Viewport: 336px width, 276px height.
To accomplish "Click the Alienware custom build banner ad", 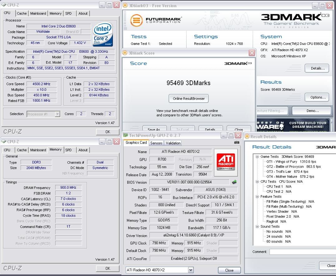I will pos(293,125).
